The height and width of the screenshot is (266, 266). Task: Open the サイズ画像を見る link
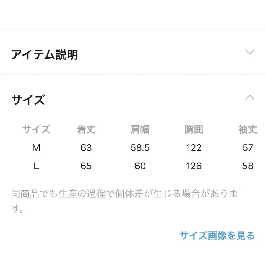pyautogui.click(x=217, y=236)
